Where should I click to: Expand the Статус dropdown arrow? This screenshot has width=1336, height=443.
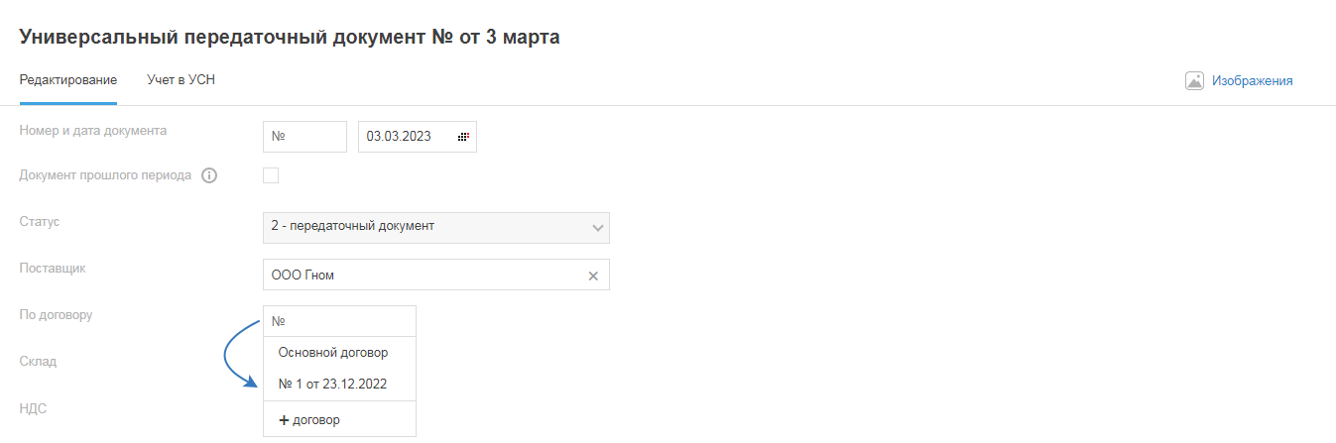[x=597, y=227]
